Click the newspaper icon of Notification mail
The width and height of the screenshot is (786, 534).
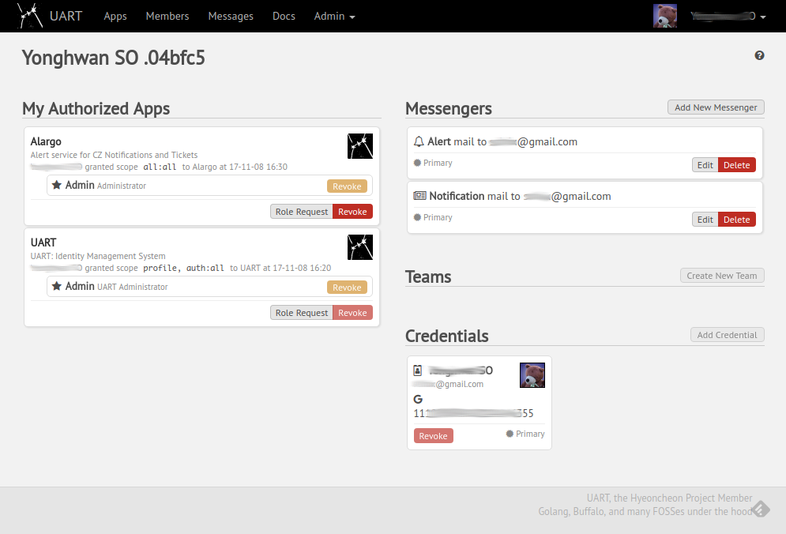[x=419, y=196]
